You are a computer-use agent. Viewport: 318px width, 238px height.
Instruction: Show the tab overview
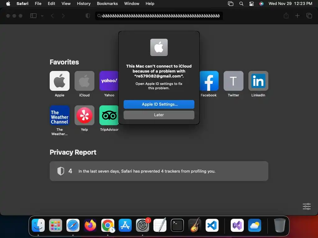point(309,15)
